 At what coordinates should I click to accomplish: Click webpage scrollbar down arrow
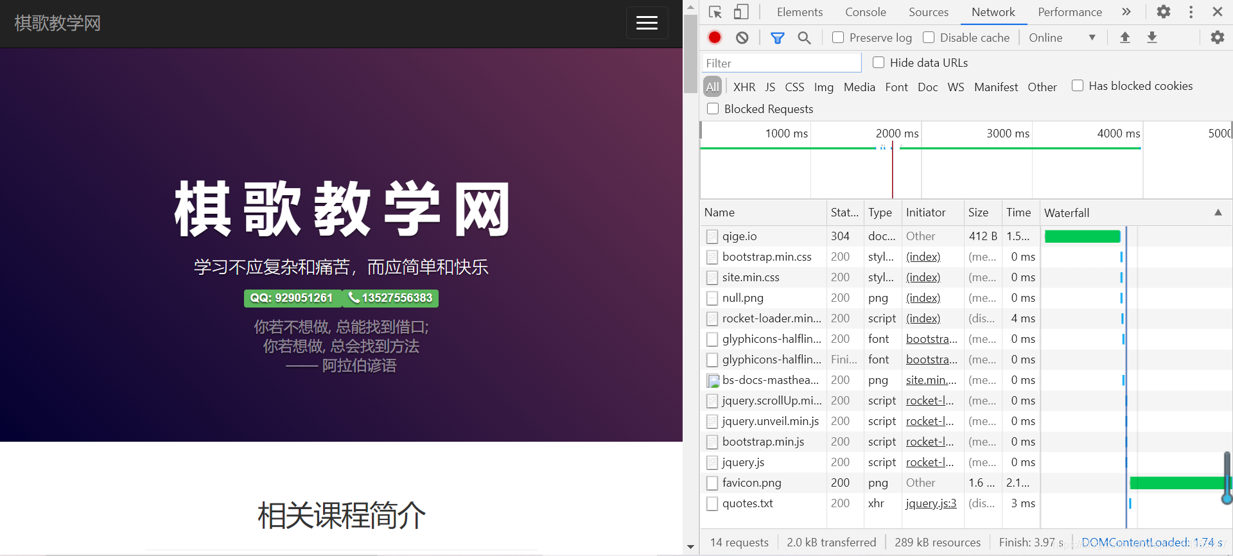point(690,548)
